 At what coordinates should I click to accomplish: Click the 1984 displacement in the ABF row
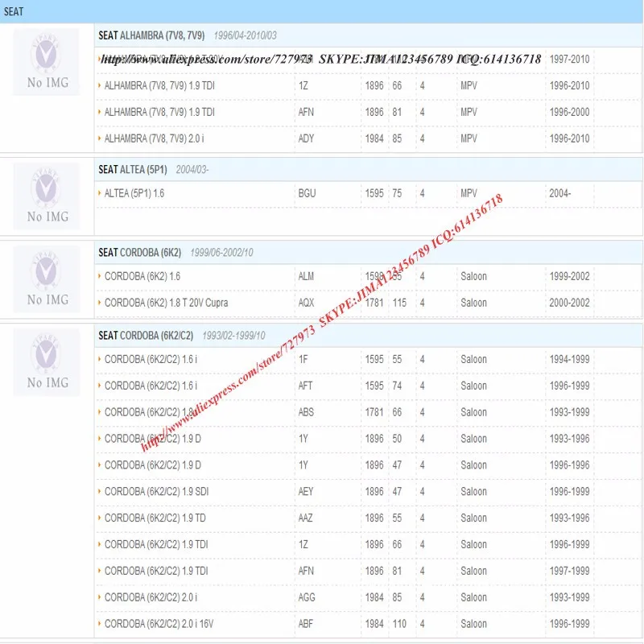point(374,624)
